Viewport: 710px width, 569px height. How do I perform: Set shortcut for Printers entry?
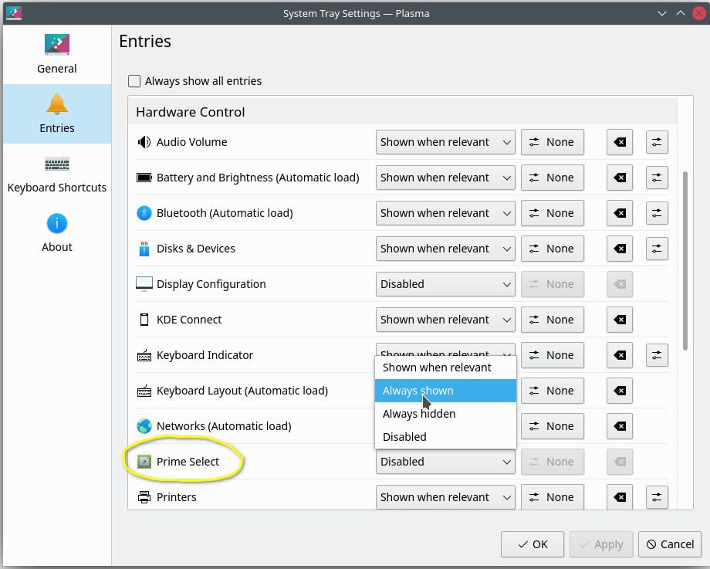pos(553,497)
